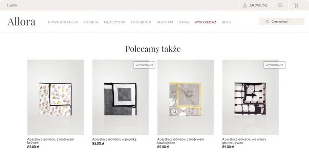
Task: Open the Mężczyzna menu item
Action: pos(114,22)
